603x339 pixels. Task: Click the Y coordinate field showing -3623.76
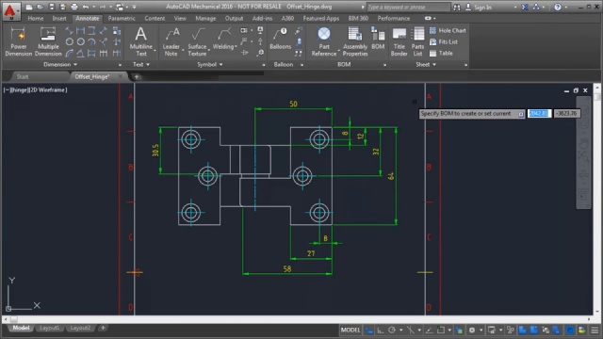[566, 113]
